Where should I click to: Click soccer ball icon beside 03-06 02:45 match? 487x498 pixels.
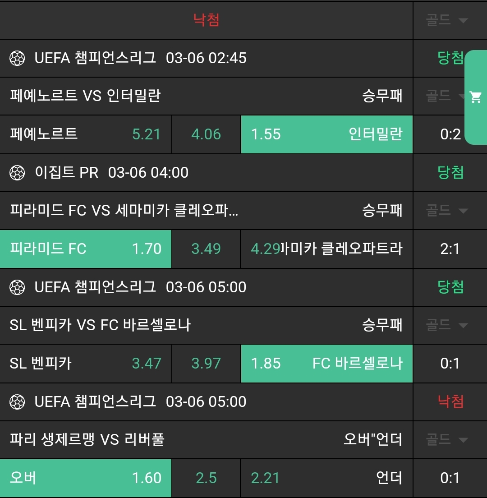17,58
